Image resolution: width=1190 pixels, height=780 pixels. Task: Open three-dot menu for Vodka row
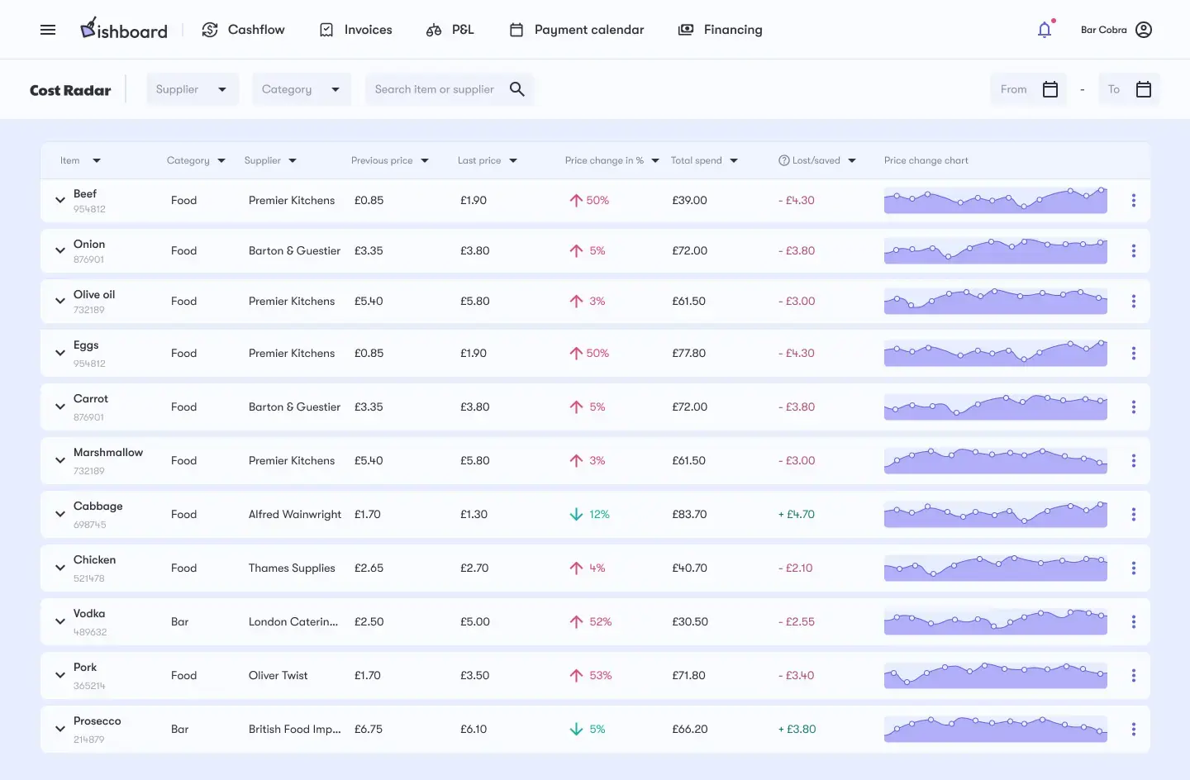1133,622
